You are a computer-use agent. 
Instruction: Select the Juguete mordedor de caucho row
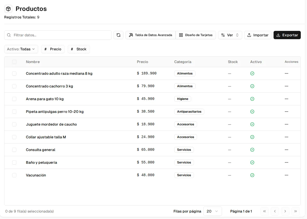coord(14,124)
